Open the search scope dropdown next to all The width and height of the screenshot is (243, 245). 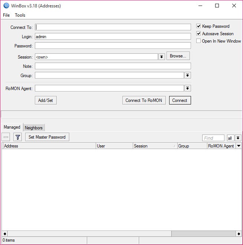coord(238,138)
